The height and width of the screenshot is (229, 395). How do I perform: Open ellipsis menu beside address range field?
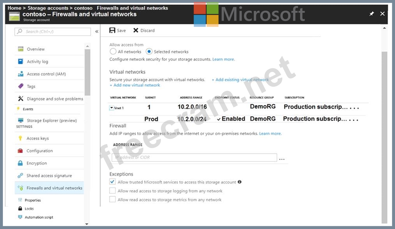click(x=282, y=158)
